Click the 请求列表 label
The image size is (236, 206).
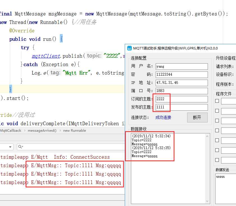[x=225, y=66]
